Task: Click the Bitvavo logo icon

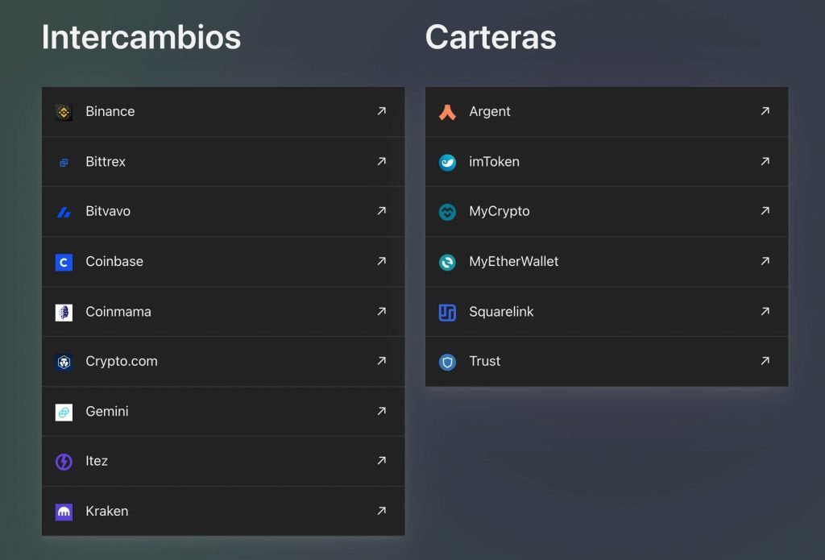Action: [64, 212]
